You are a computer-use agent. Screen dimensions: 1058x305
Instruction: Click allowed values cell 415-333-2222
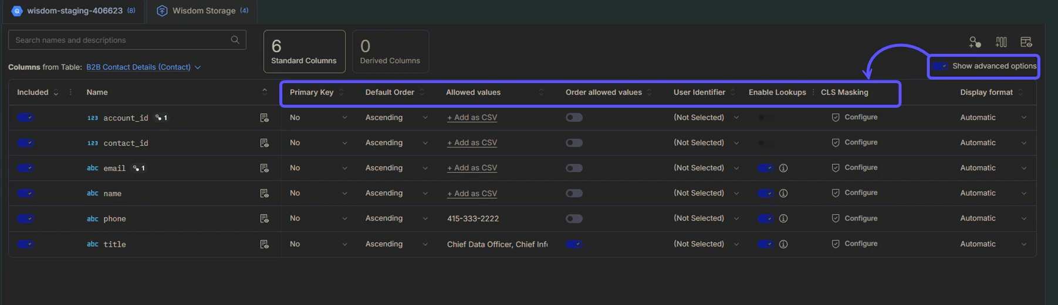(x=473, y=218)
